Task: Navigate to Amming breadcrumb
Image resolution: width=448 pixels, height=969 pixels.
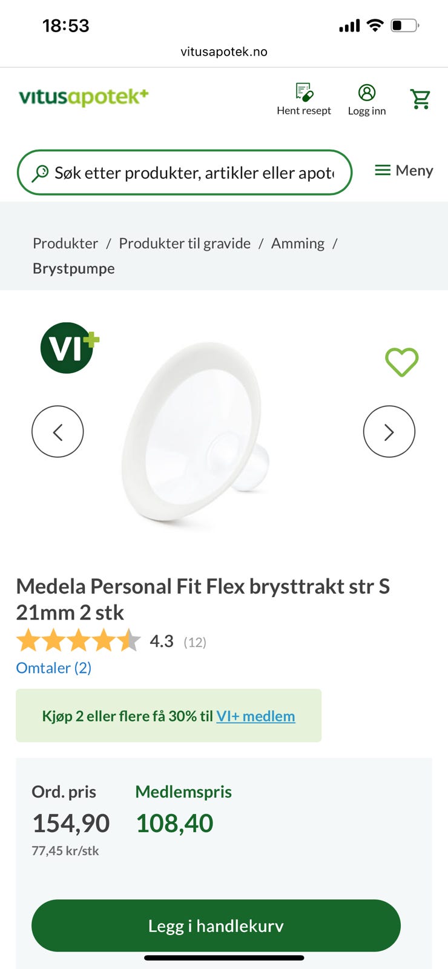Action: [x=297, y=243]
